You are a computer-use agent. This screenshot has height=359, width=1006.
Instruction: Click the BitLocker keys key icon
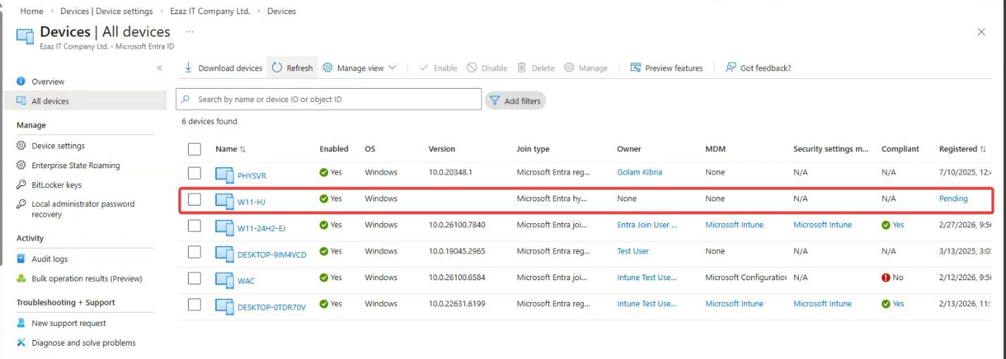21,185
